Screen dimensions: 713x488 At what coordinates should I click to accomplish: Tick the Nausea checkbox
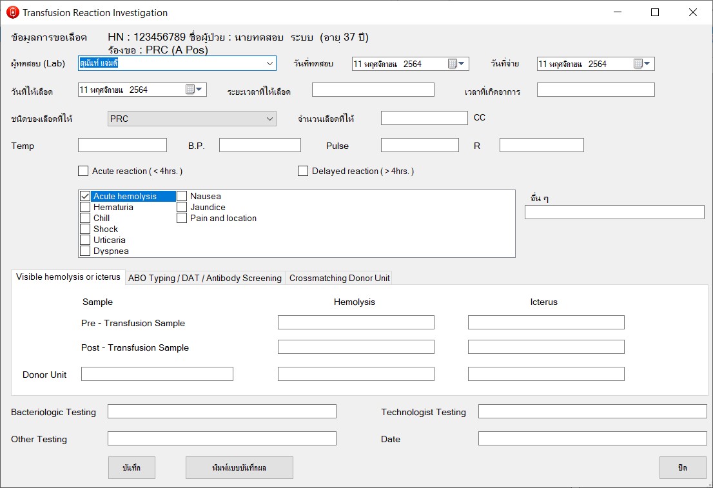182,196
